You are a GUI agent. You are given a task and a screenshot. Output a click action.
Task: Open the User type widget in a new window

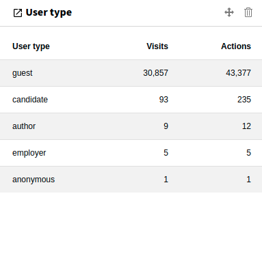click(x=18, y=13)
